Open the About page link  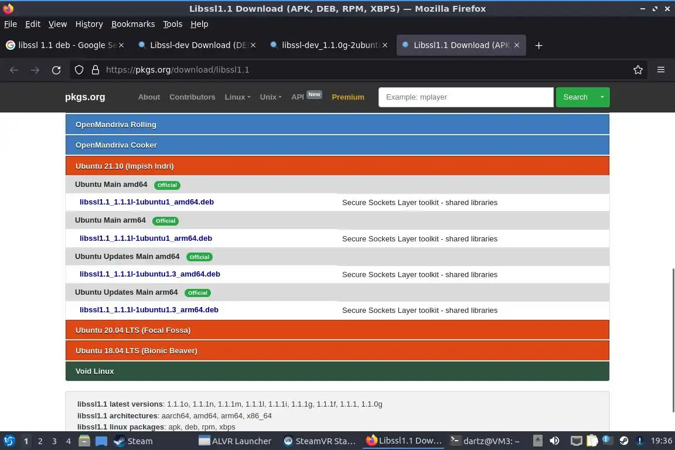tap(149, 97)
